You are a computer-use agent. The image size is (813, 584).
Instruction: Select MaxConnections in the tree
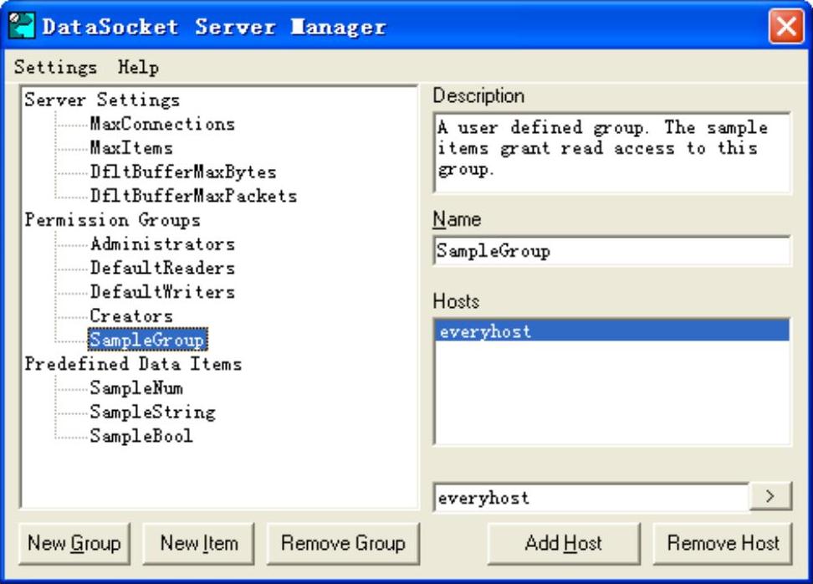point(162,124)
